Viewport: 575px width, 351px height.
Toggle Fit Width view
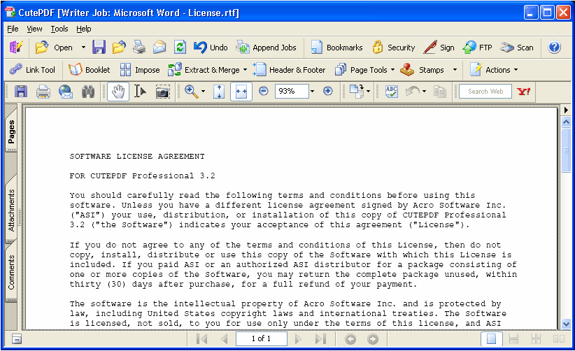tap(241, 91)
